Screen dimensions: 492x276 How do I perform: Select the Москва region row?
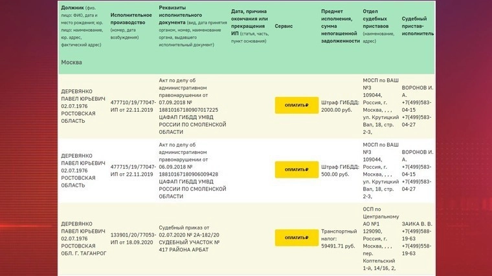pos(72,62)
